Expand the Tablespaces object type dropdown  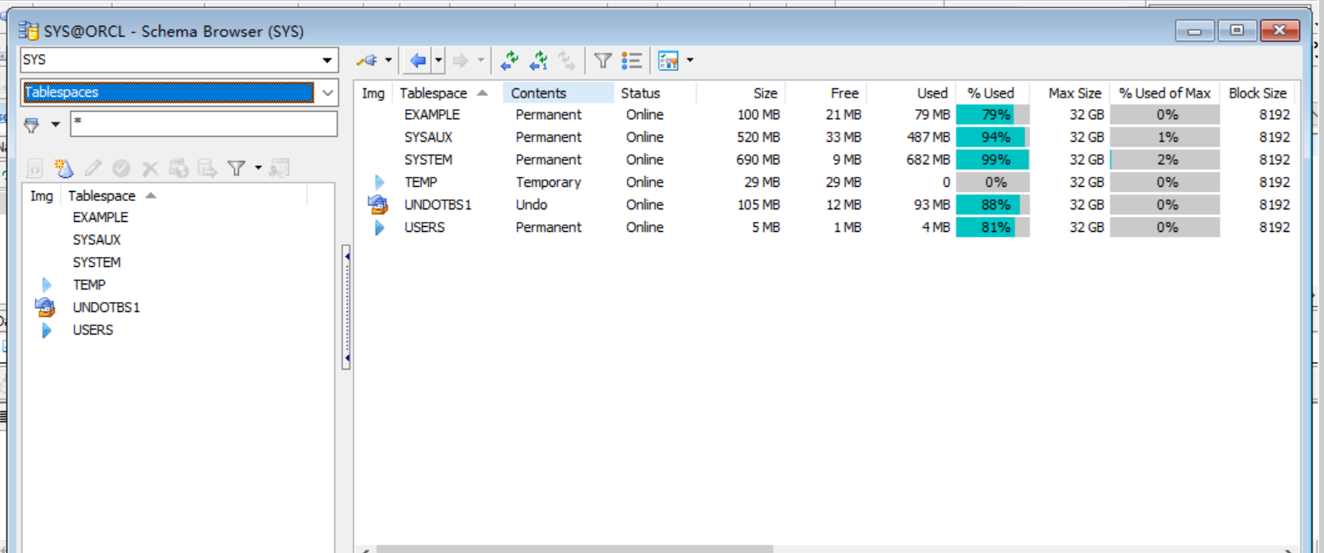click(328, 93)
